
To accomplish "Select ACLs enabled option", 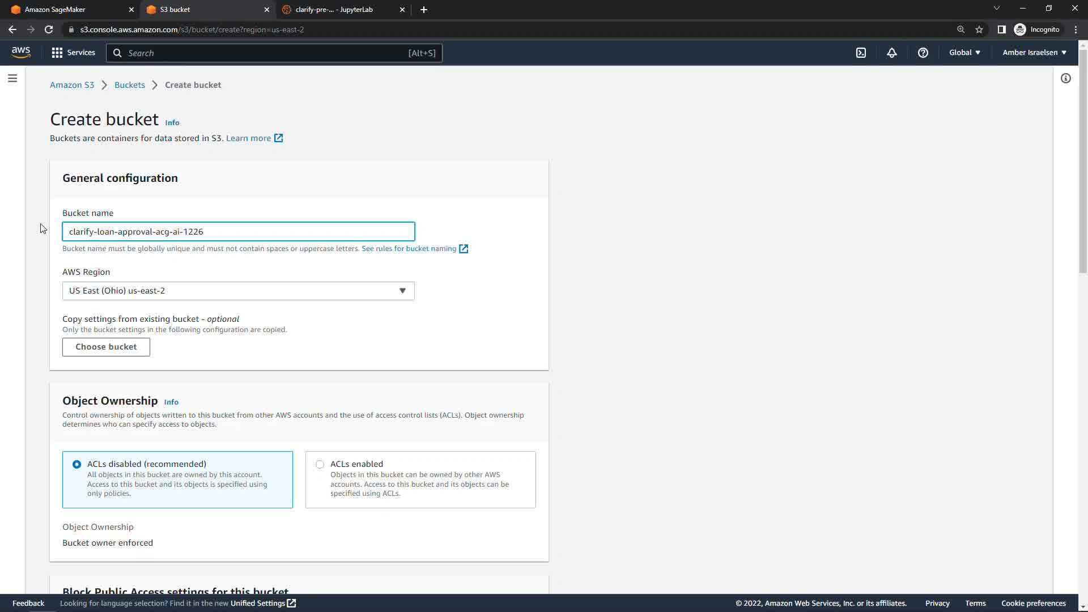I will 320,464.
